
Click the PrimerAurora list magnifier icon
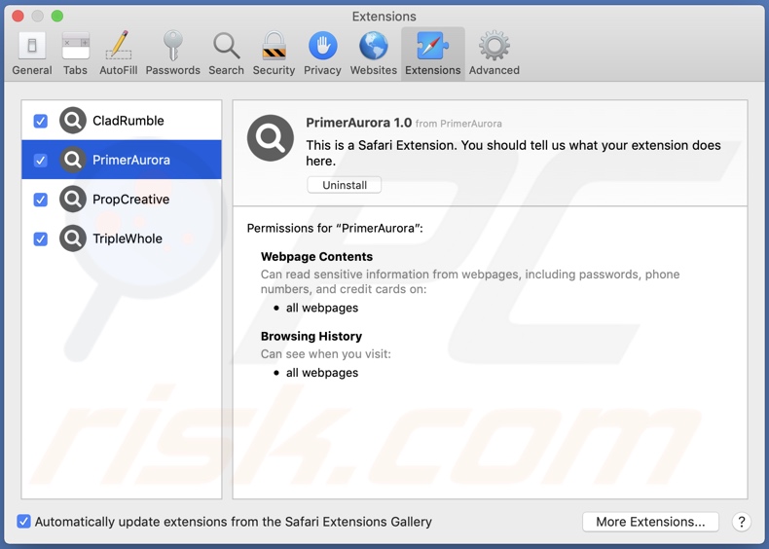[x=73, y=160]
